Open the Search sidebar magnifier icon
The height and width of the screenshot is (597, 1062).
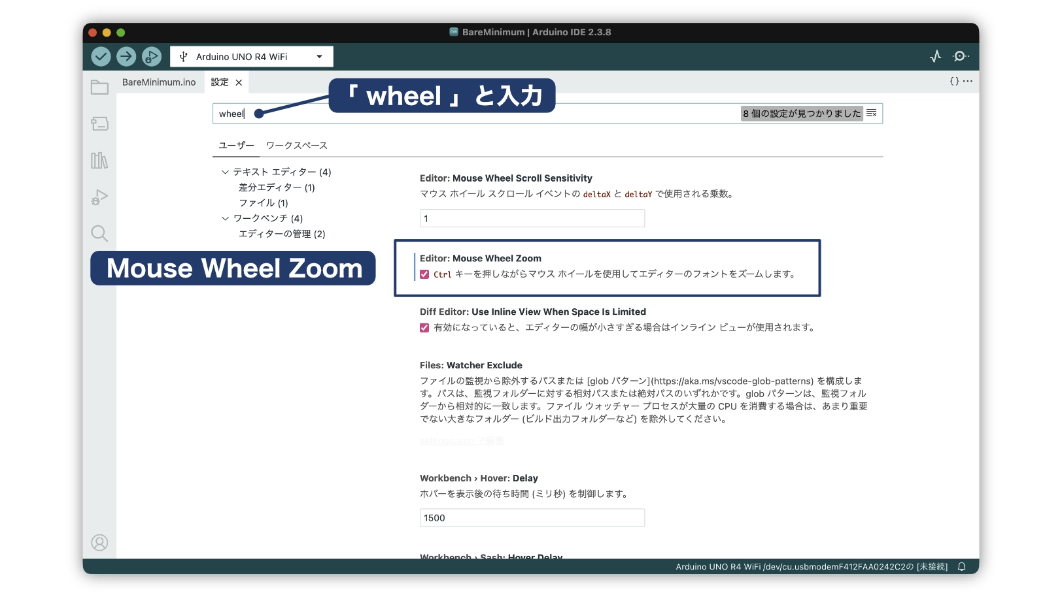[x=99, y=233]
